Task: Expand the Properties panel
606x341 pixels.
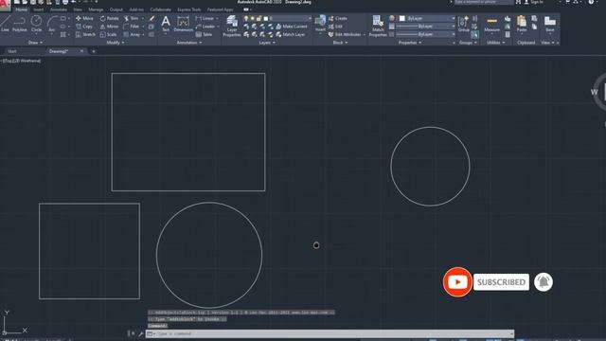Action: pyautogui.click(x=410, y=43)
